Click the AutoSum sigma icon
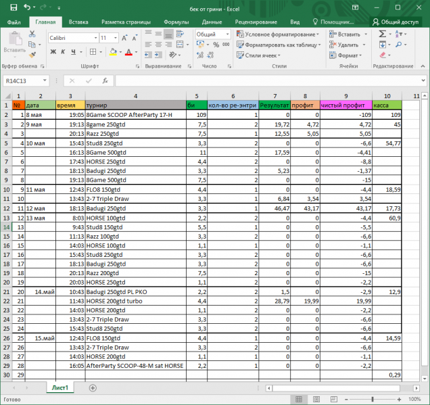 382,34
